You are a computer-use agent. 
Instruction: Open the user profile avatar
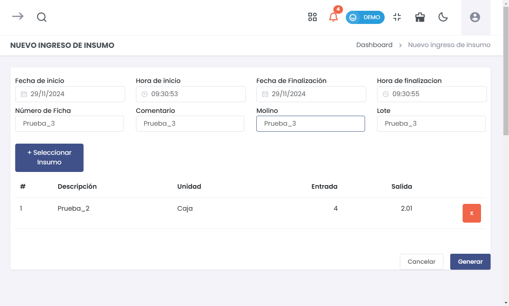point(475,17)
